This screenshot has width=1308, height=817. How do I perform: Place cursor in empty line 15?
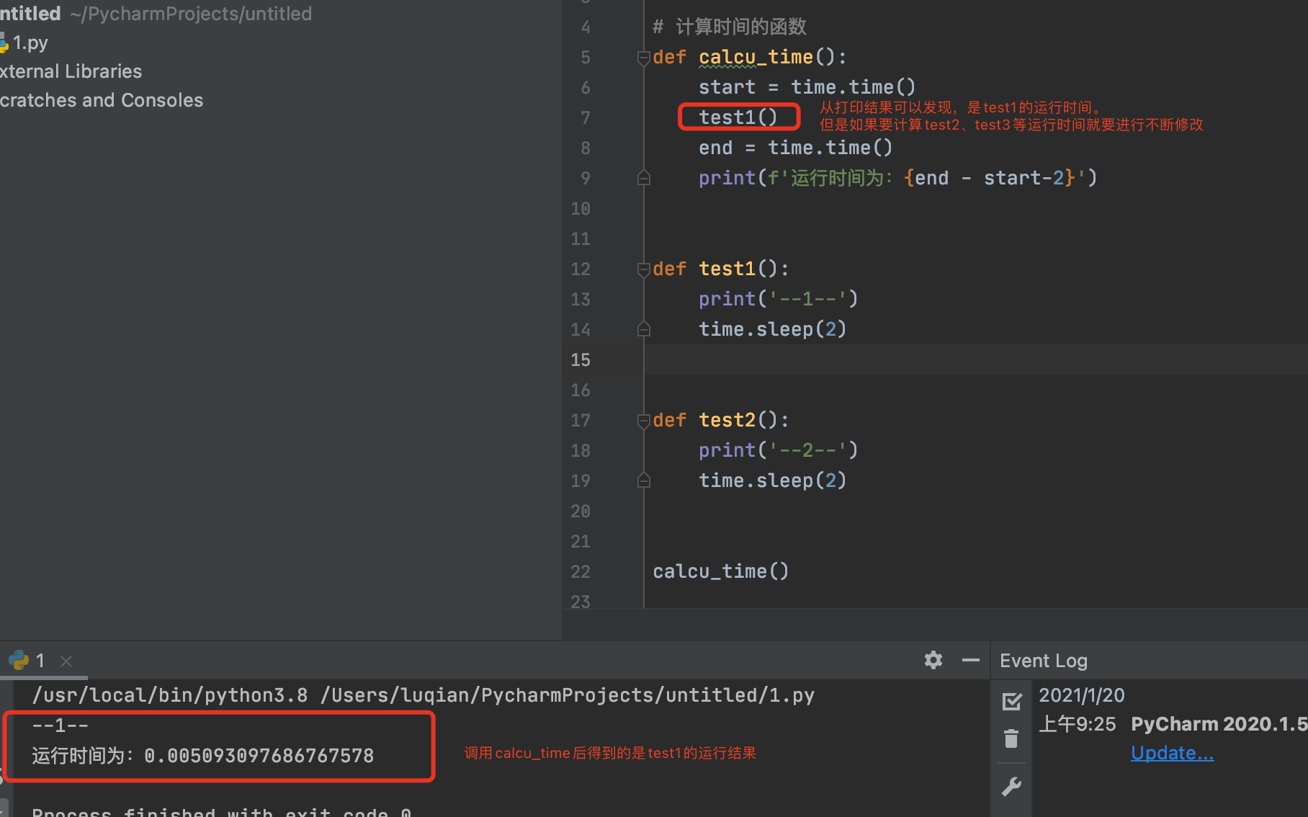click(976, 360)
